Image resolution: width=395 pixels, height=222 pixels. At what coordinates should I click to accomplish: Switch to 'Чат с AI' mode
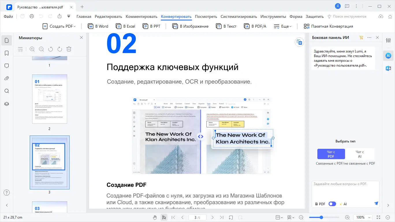coord(360,154)
